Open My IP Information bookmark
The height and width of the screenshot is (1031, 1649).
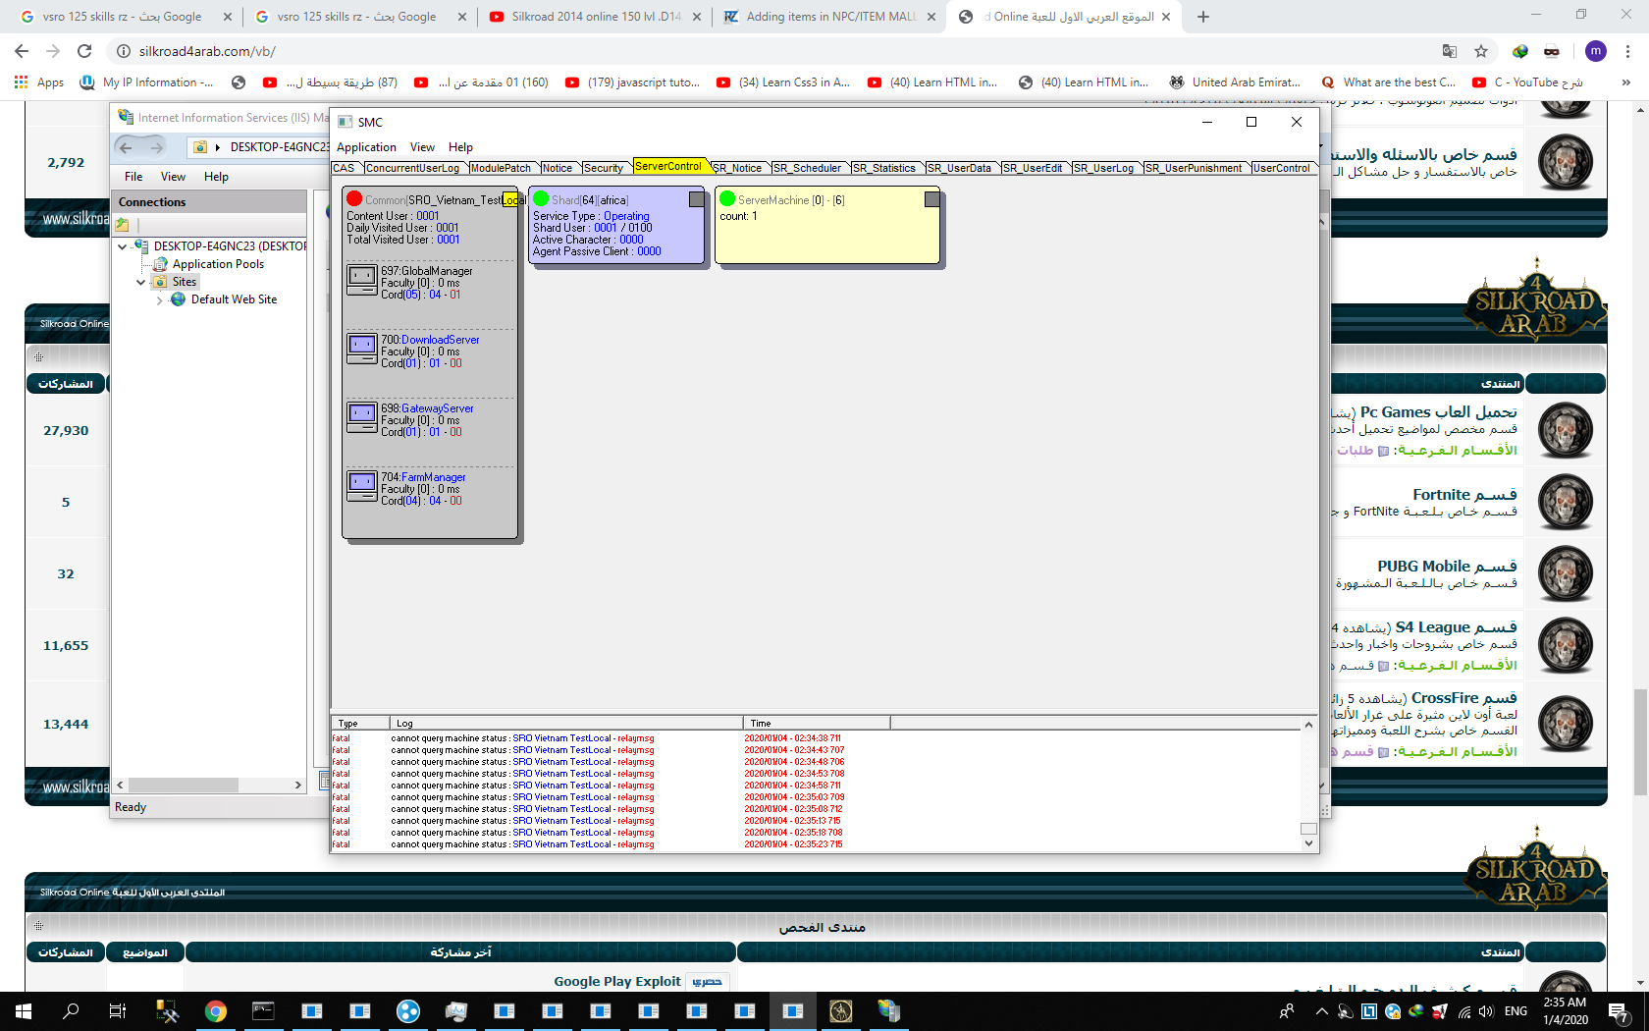[x=147, y=82]
